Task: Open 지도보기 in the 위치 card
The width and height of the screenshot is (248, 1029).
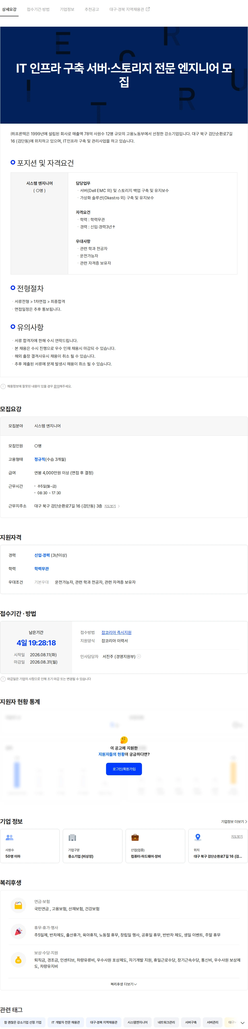Action: coord(237,836)
